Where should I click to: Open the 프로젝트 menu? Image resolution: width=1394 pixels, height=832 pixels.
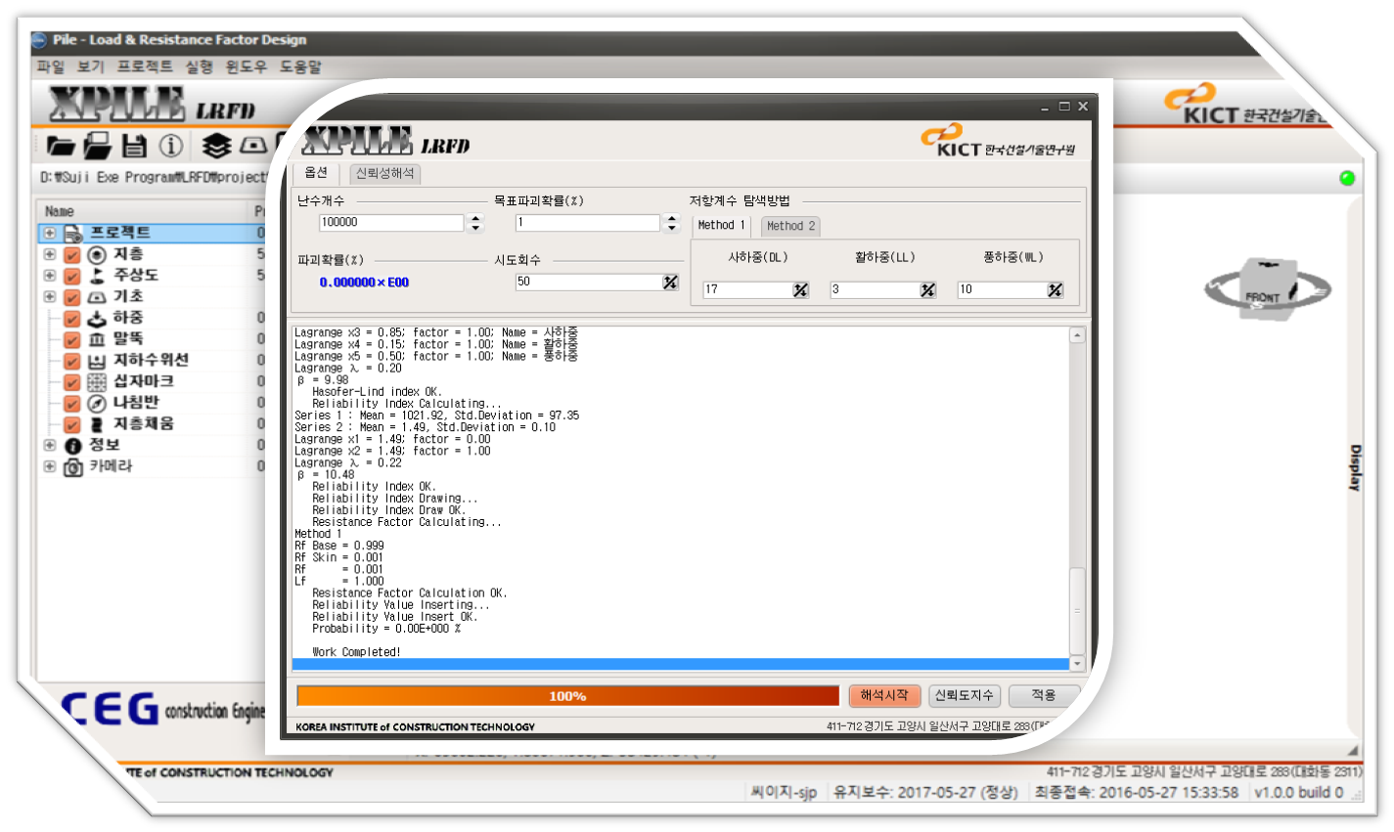point(145,66)
